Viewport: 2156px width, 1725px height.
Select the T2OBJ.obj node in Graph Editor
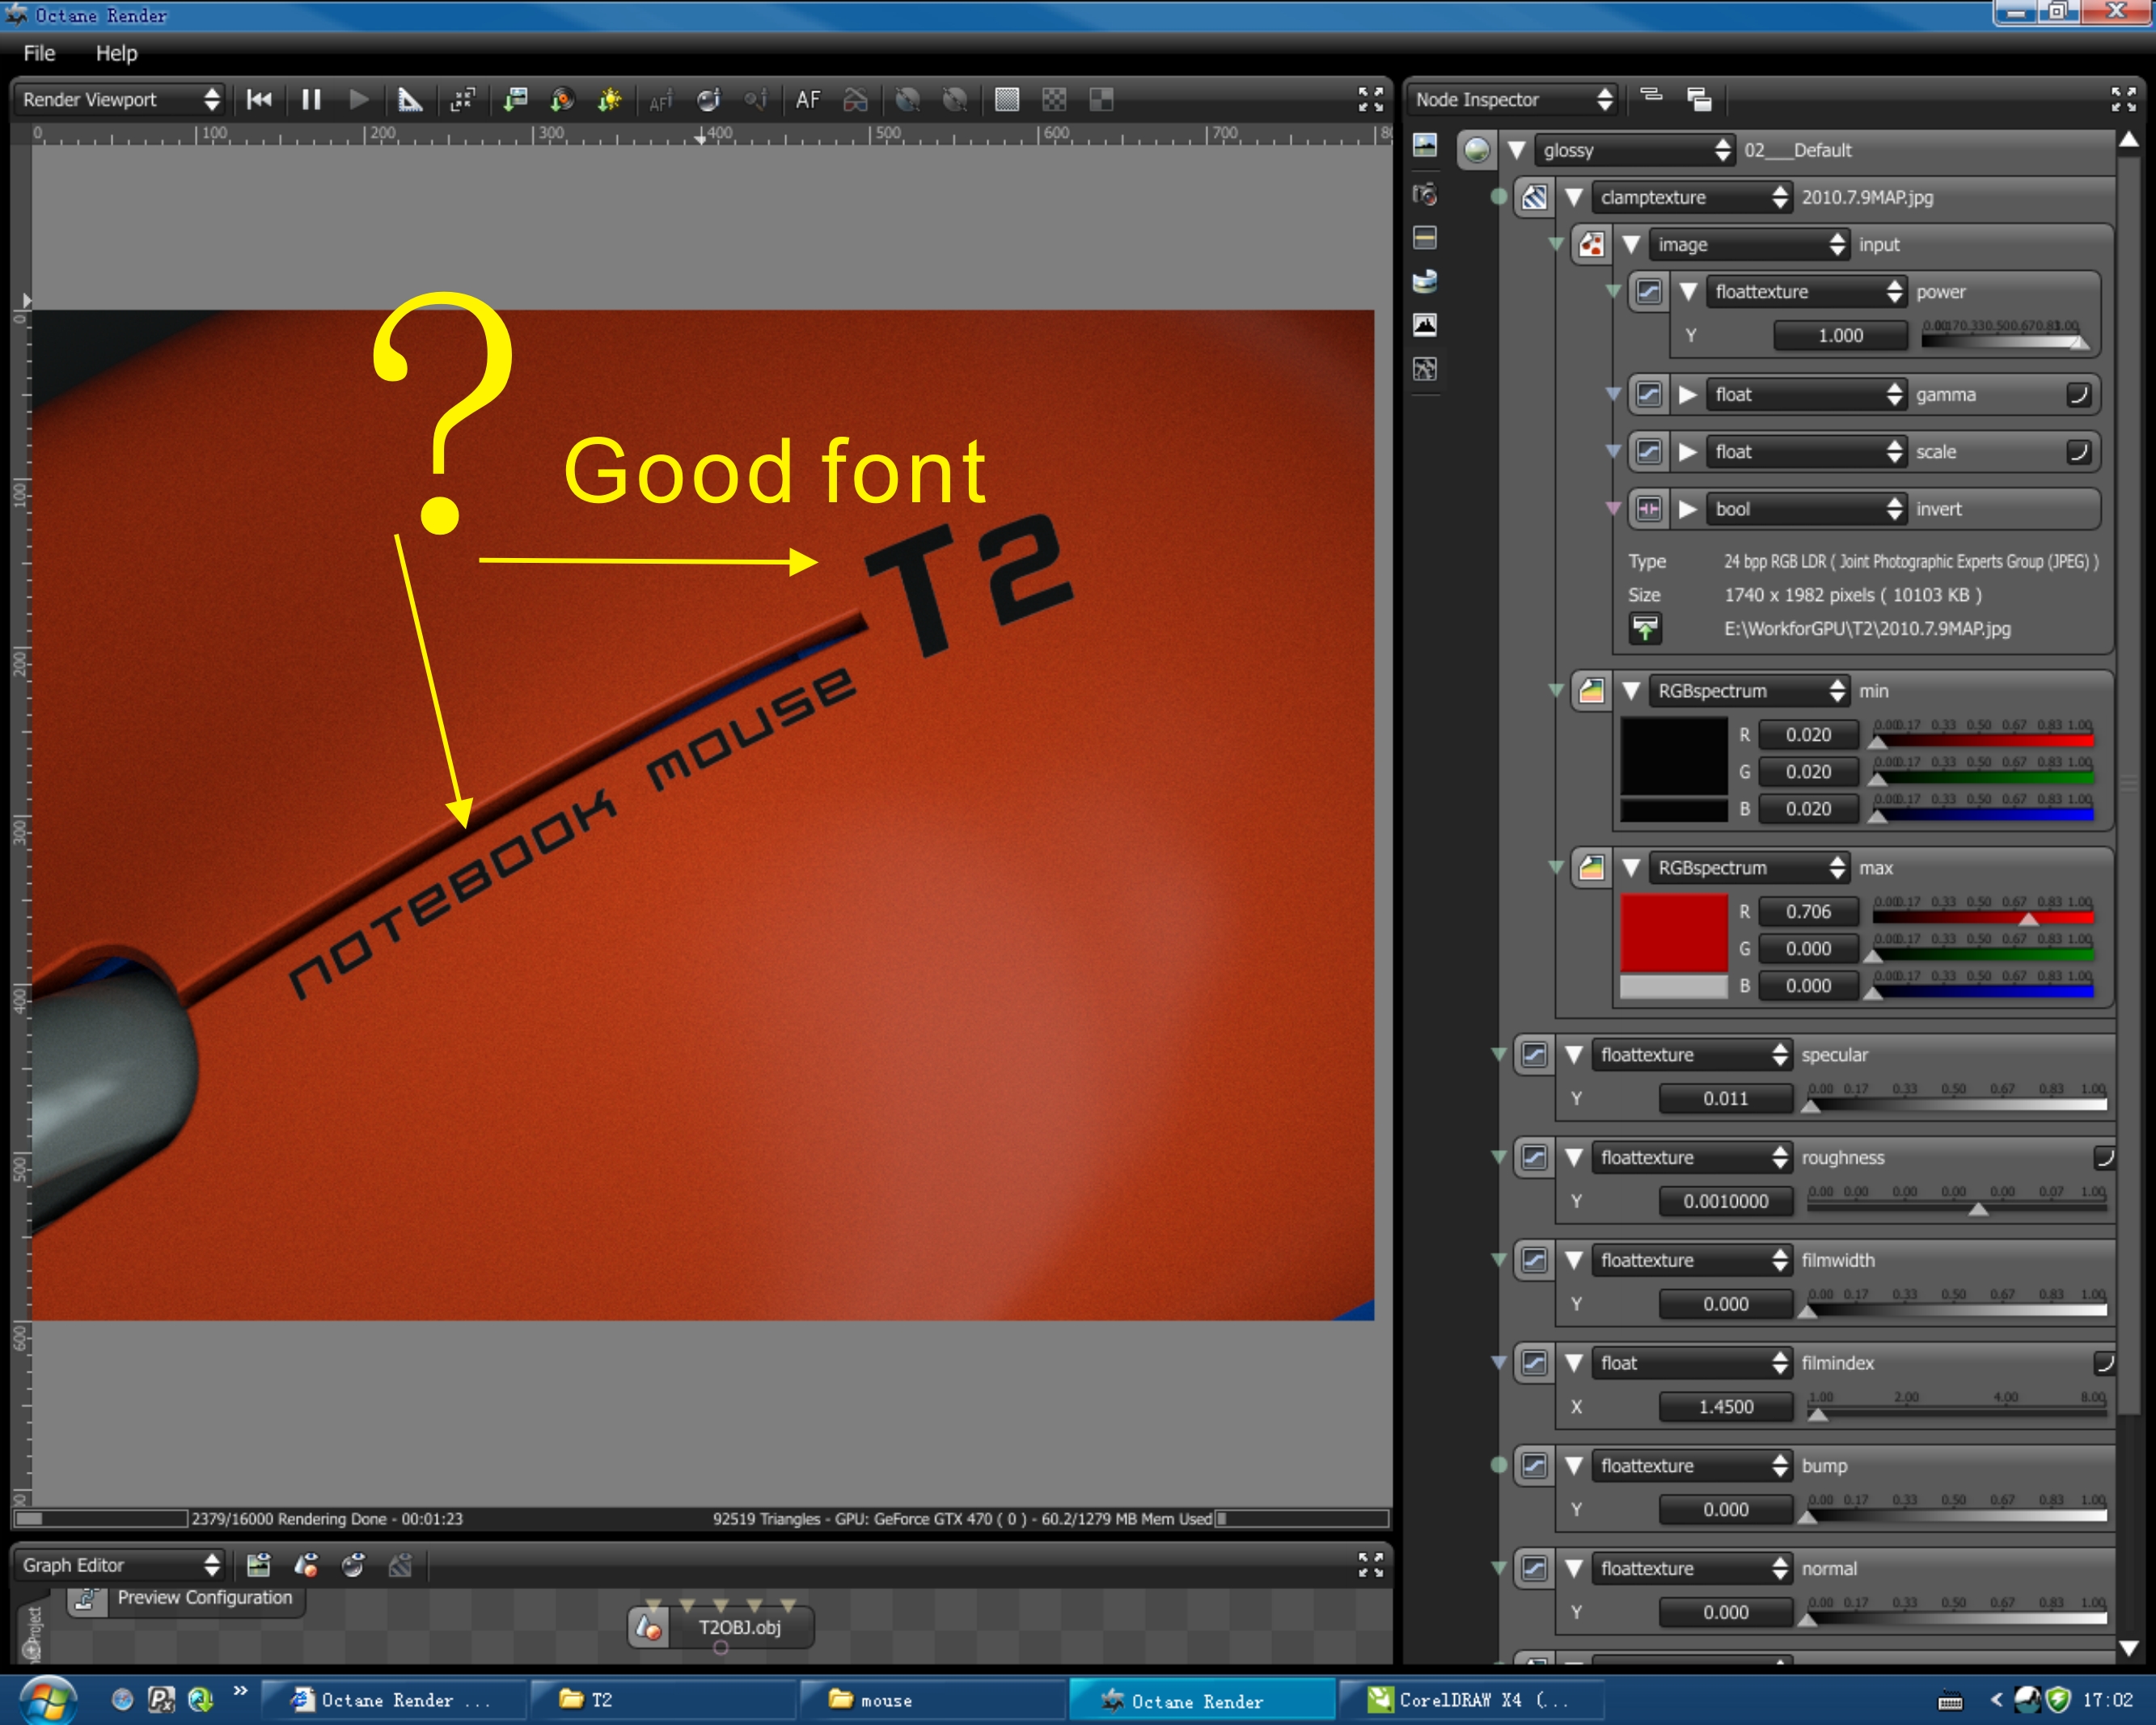pos(738,1627)
